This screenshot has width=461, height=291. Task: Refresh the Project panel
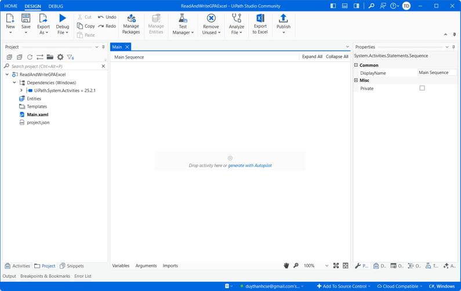point(30,57)
